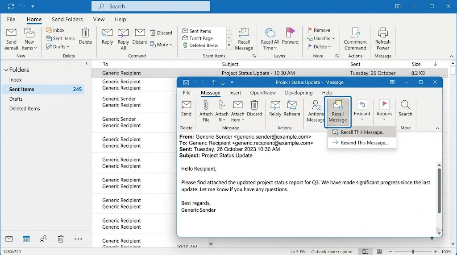457x255 pixels.
Task: Click the sync icon in title bar
Action: pos(11,6)
